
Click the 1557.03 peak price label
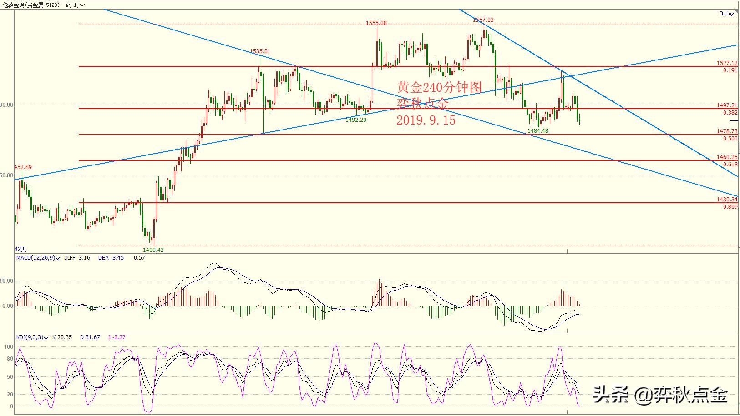(483, 20)
